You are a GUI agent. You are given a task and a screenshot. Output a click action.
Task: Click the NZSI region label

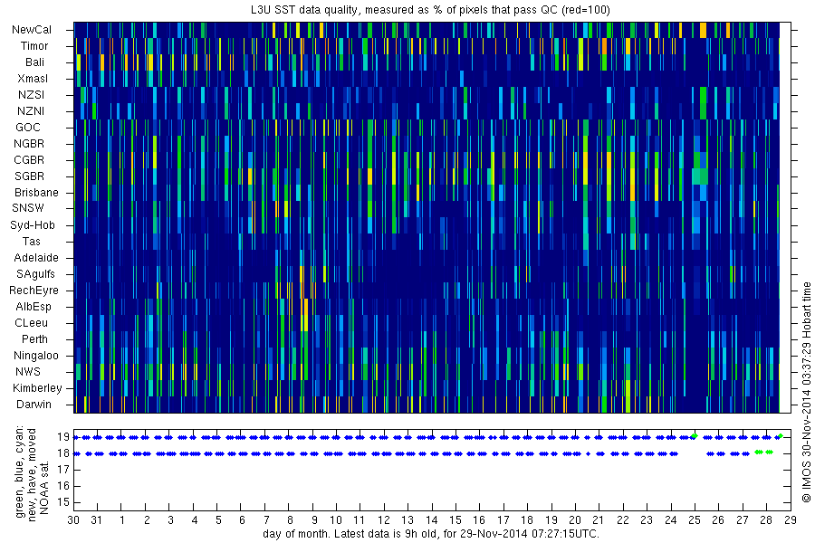pos(31,95)
